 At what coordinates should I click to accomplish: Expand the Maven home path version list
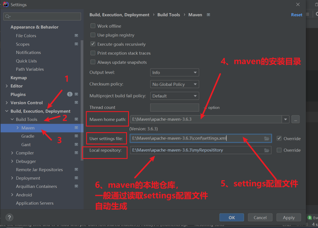[285, 119]
